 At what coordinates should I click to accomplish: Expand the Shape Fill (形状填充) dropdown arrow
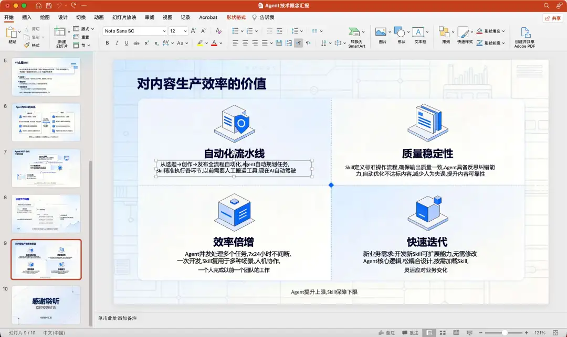coord(503,31)
